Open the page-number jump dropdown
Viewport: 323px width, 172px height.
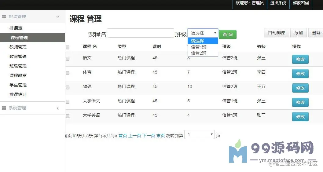coord(200,134)
